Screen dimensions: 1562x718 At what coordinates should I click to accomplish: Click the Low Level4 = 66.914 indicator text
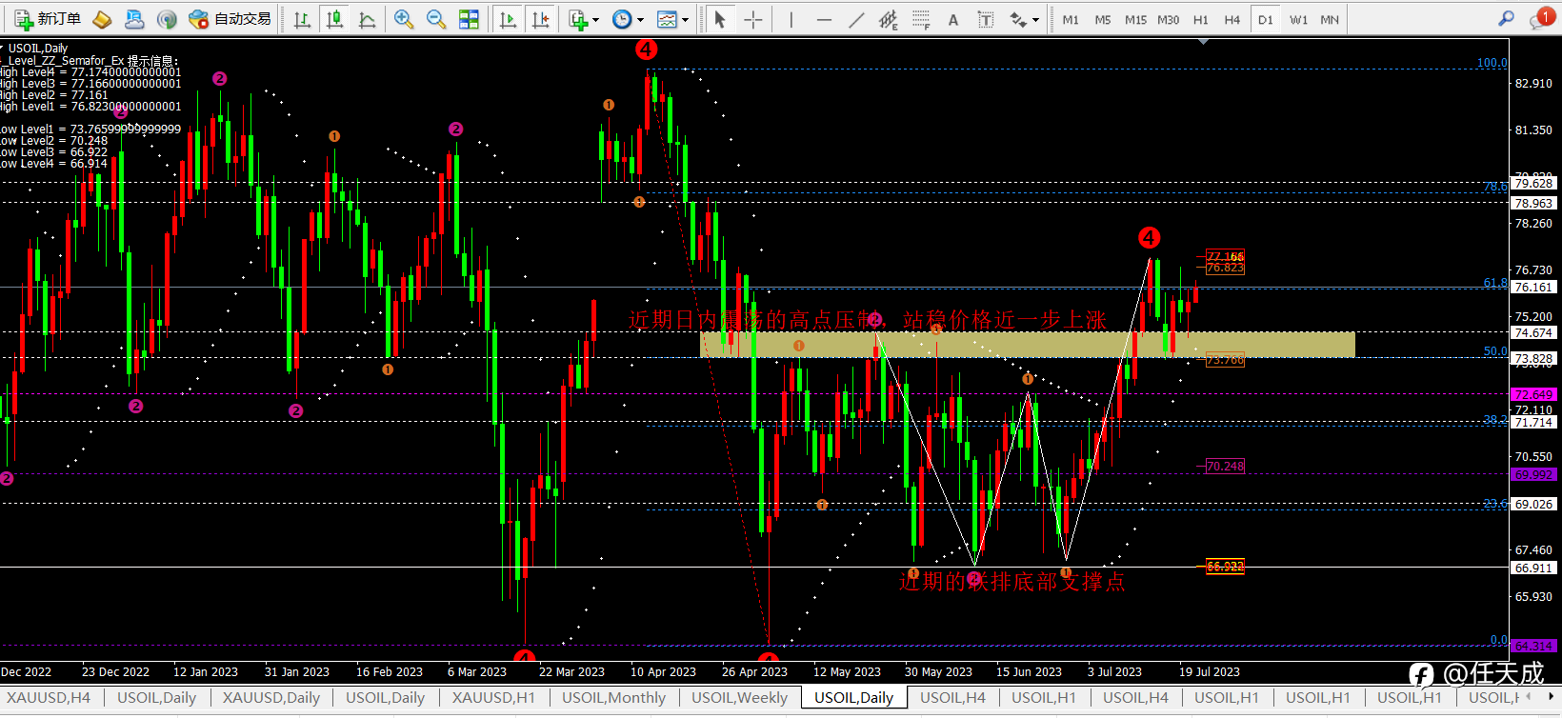[54, 164]
